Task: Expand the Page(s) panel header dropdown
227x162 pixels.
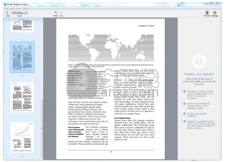Action: 23,19
